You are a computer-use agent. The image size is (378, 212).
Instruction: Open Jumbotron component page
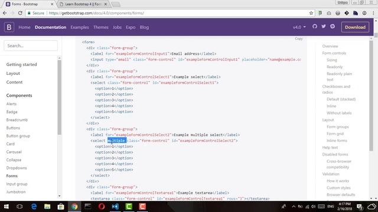pyautogui.click(x=16, y=192)
